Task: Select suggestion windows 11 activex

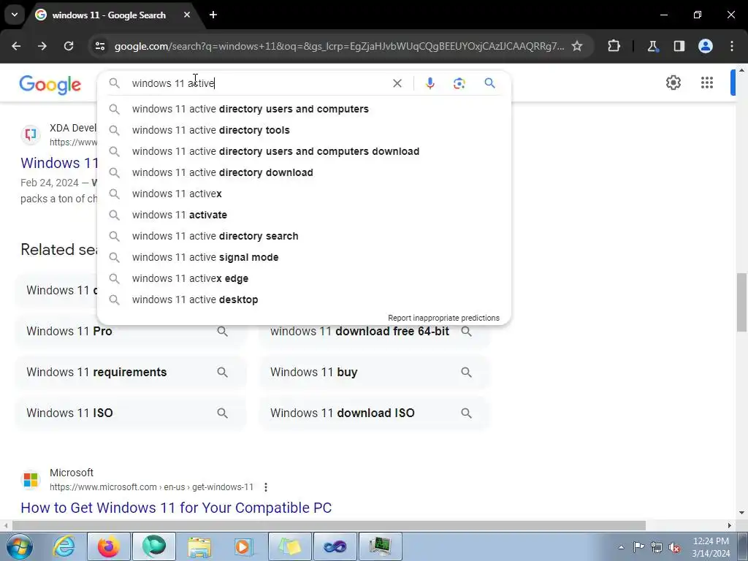Action: pyautogui.click(x=304, y=194)
